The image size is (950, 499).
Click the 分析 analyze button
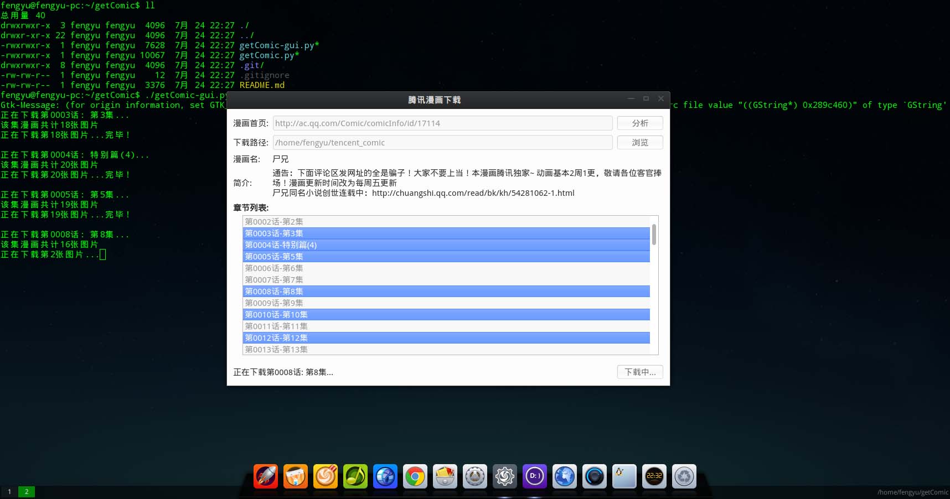(640, 123)
